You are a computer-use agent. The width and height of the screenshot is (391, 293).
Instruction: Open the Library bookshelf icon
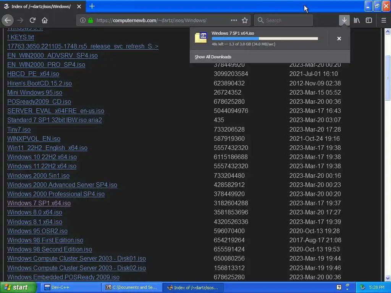tap(357, 20)
